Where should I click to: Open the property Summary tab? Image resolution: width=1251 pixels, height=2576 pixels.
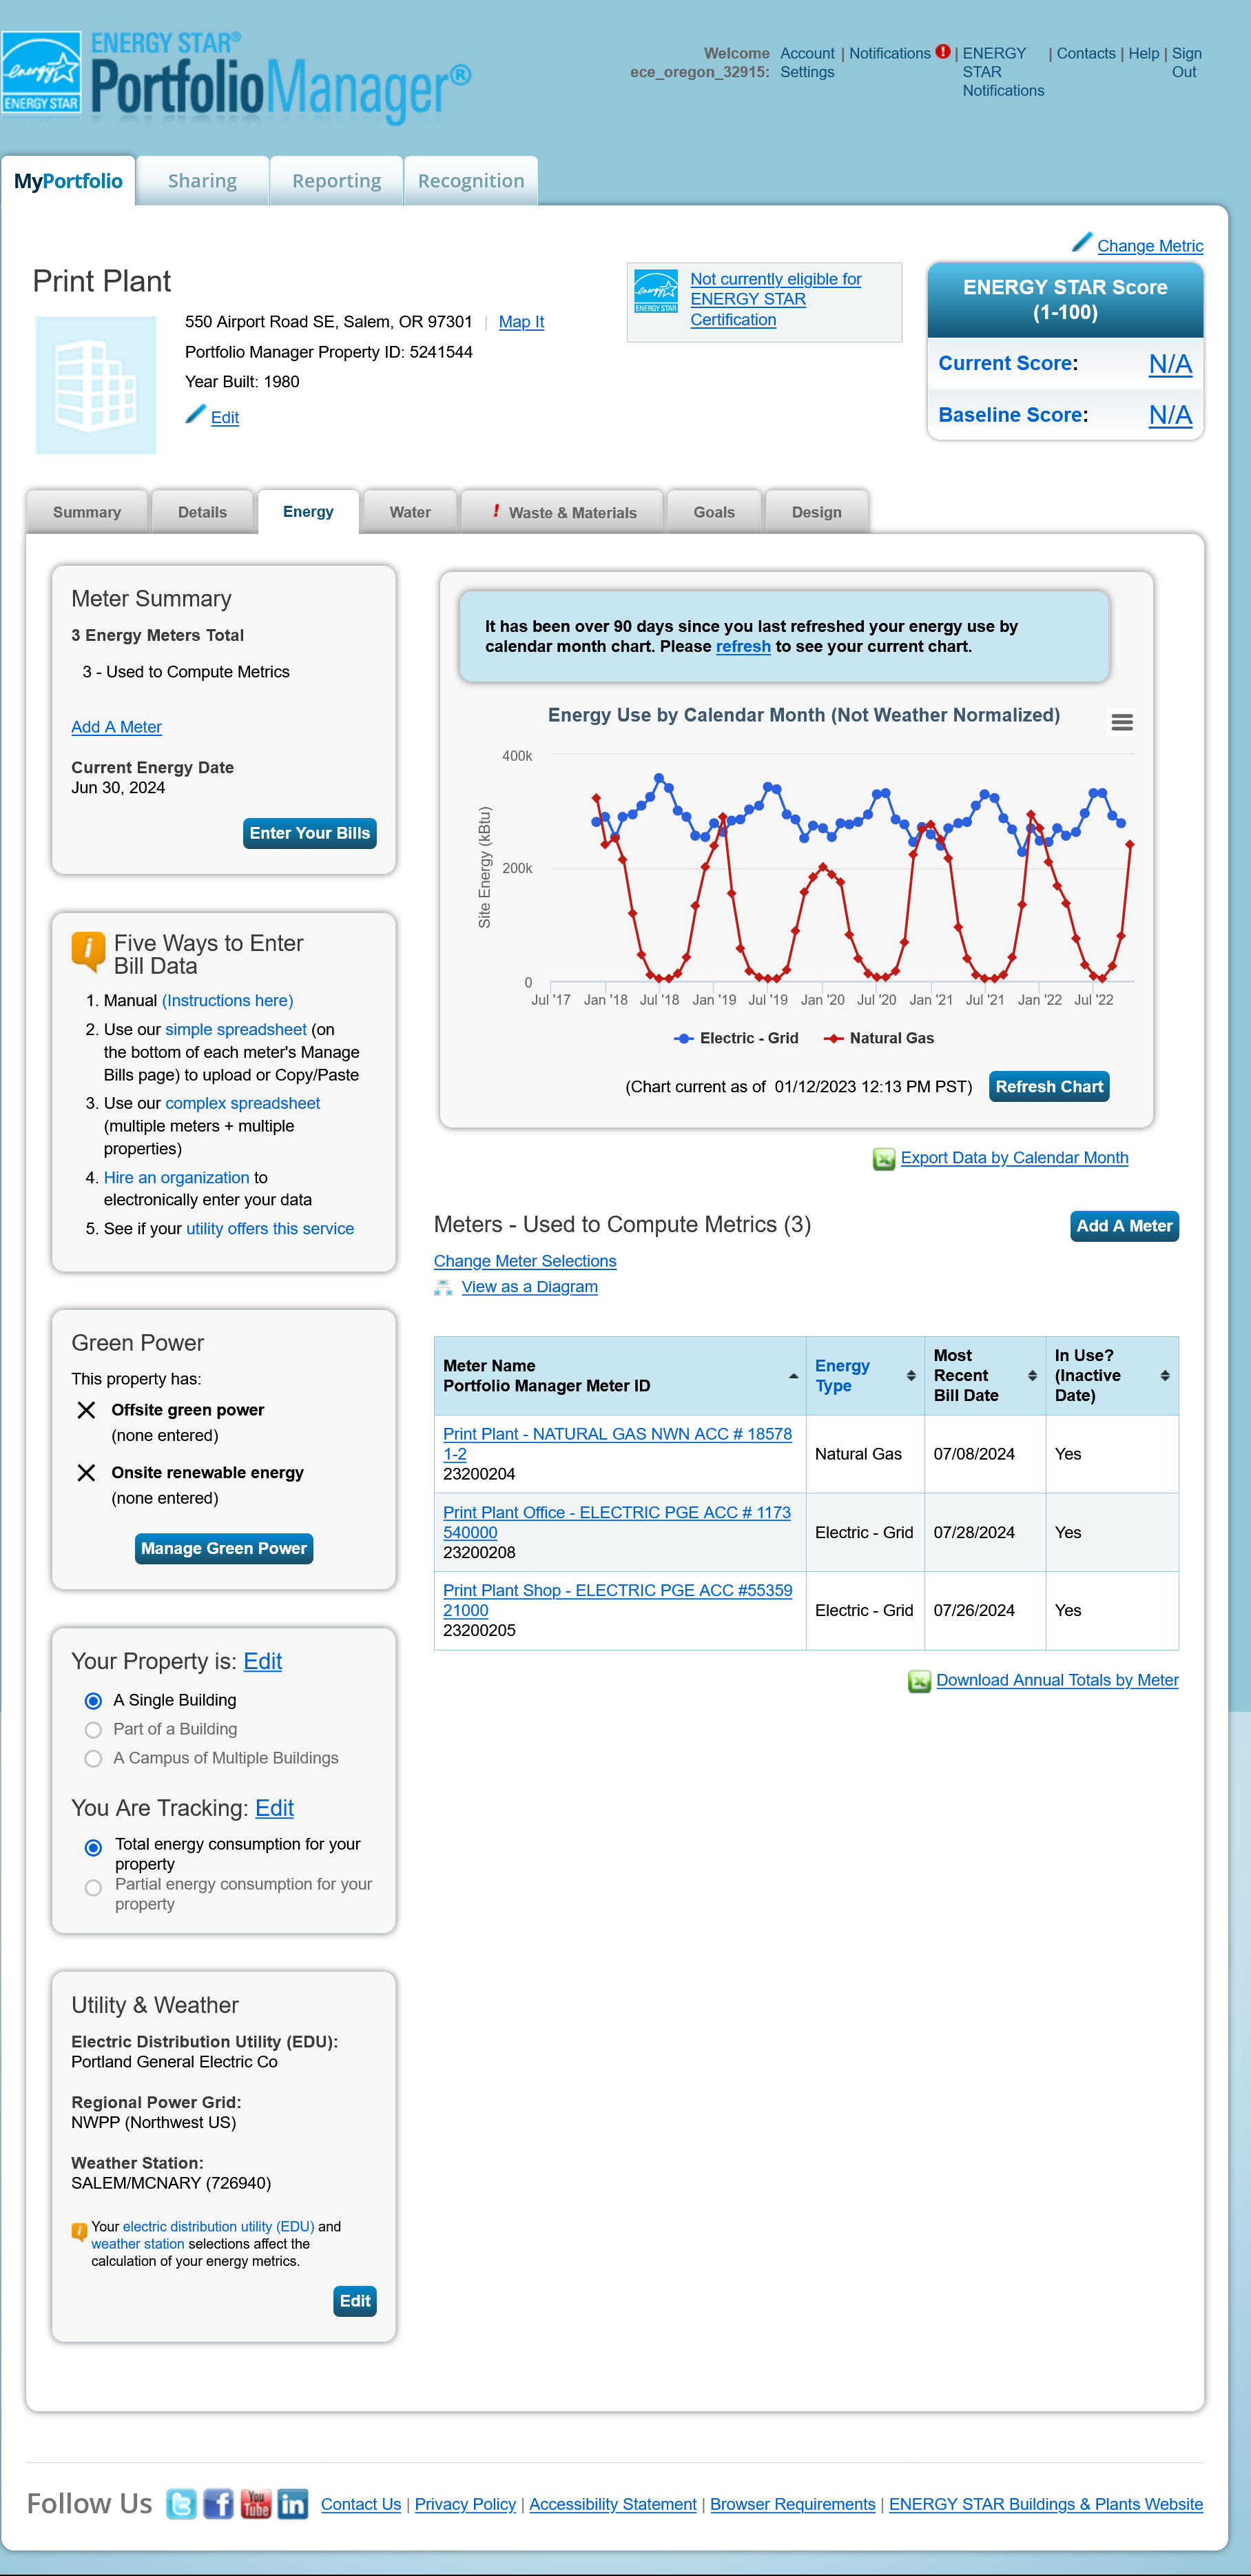coord(87,512)
